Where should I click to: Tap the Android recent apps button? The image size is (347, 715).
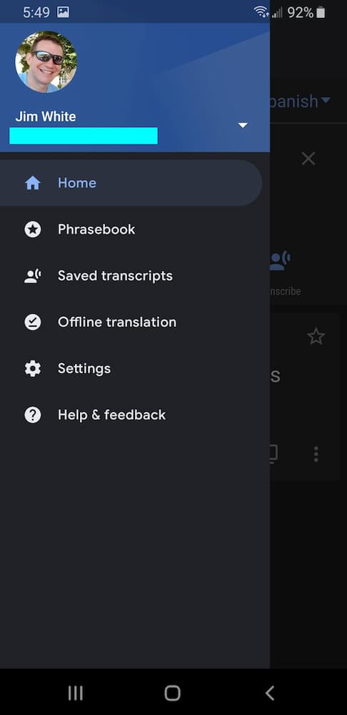click(x=76, y=693)
